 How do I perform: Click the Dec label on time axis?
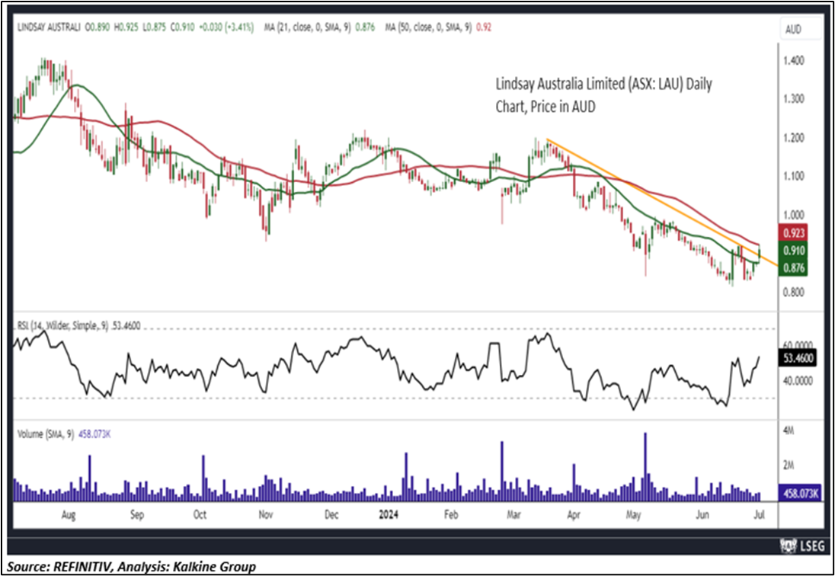coord(331,515)
